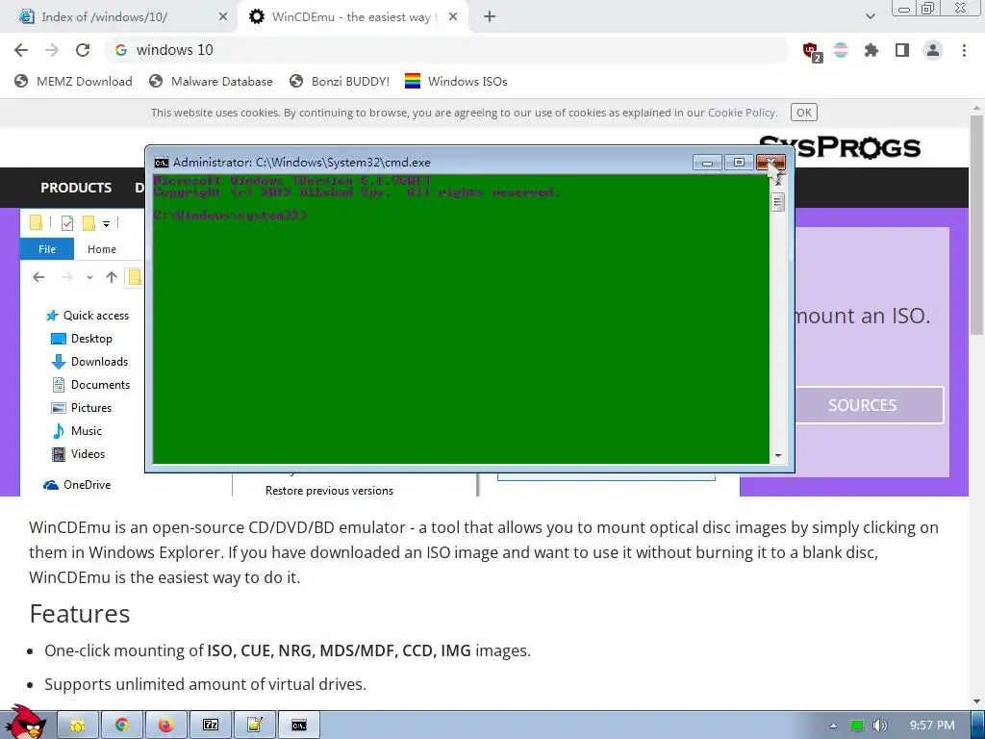
Task: Accept cookies with the OK button
Action: pyautogui.click(x=804, y=113)
